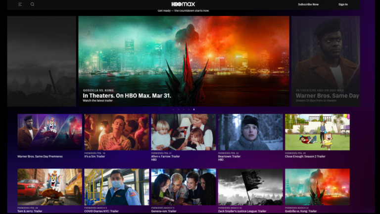
Task: Click 'Tom & Jerry: Trailer' caption
Action: tap(30, 211)
